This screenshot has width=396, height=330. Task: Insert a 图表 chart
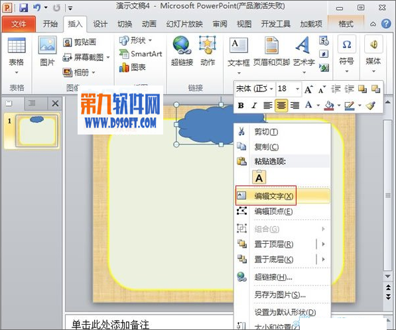pos(133,68)
